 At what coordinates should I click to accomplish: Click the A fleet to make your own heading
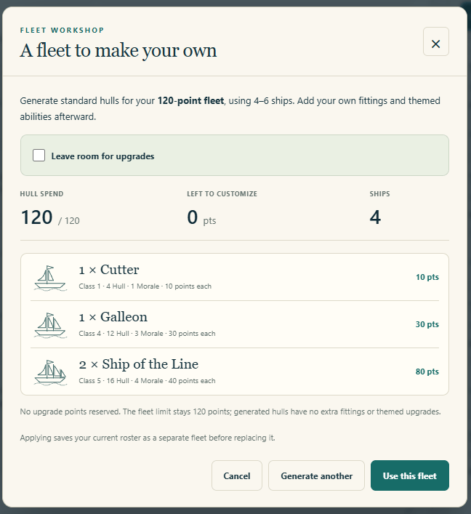tap(118, 51)
